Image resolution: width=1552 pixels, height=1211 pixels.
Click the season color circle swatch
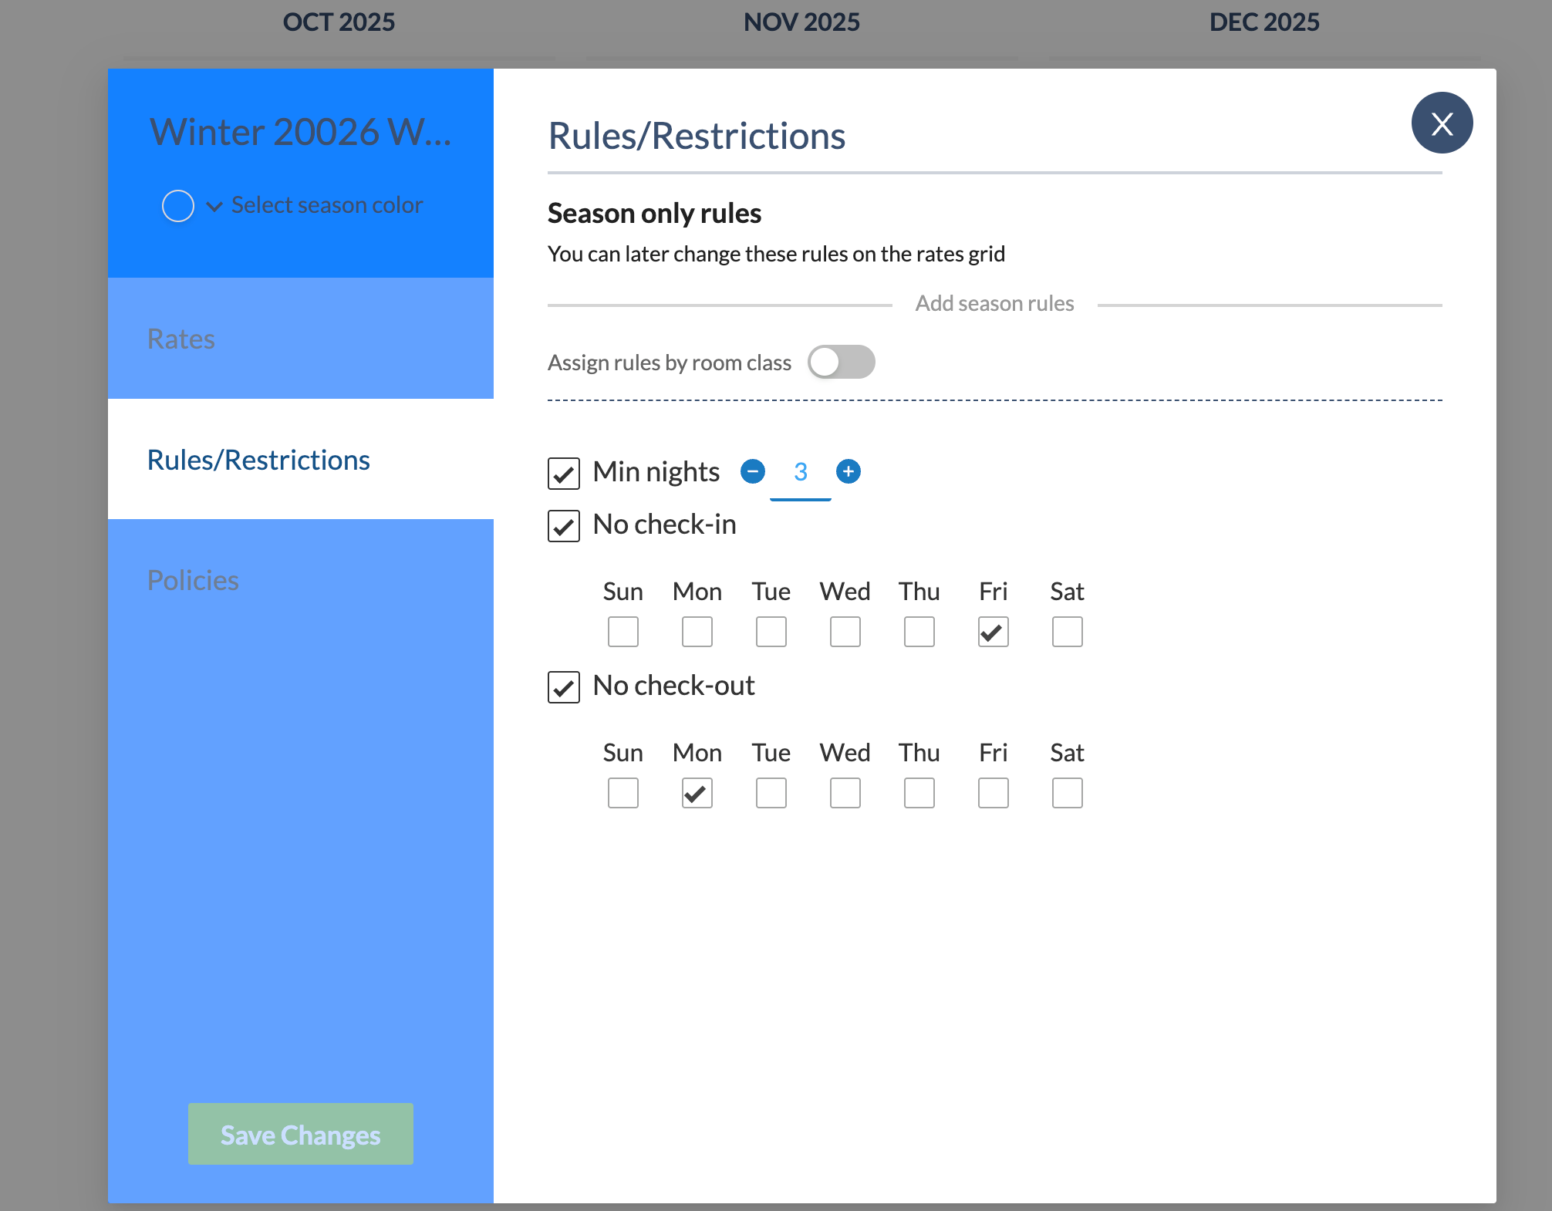coord(178,206)
